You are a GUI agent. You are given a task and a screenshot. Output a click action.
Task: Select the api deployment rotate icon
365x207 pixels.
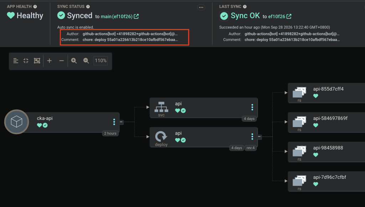[x=161, y=136]
